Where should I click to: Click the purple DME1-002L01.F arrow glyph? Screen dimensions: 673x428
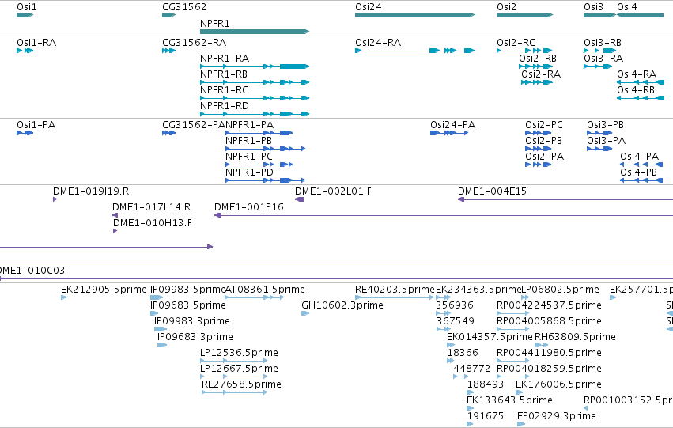tap(300, 199)
